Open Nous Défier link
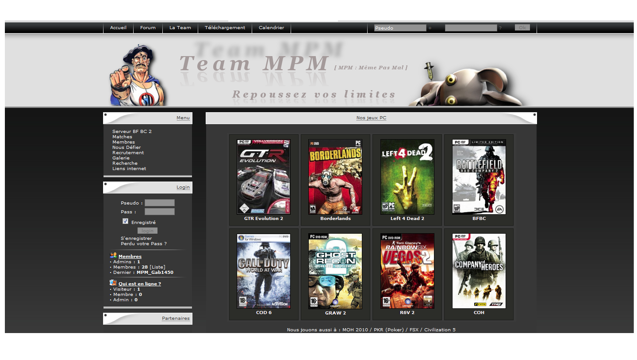The width and height of the screenshot is (637, 360). tap(127, 148)
